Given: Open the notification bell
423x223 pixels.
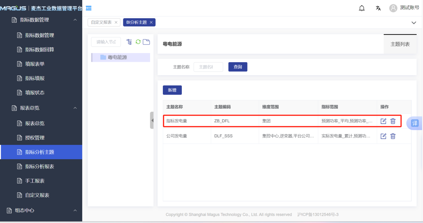Looking at the screenshot, I should point(362,8).
